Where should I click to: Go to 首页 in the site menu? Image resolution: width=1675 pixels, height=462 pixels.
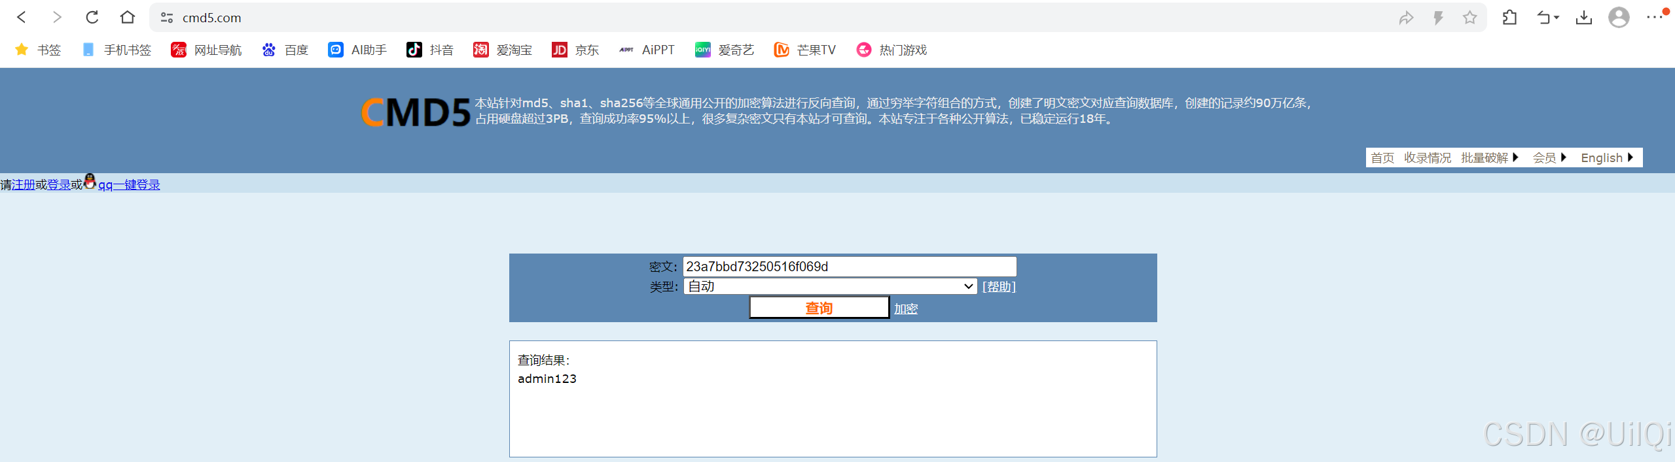tap(1382, 157)
